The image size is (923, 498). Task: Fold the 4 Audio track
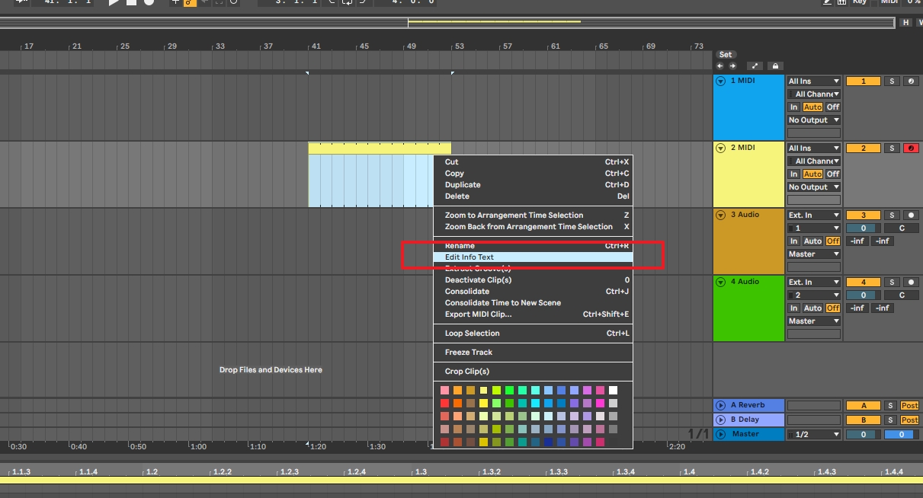click(x=721, y=282)
